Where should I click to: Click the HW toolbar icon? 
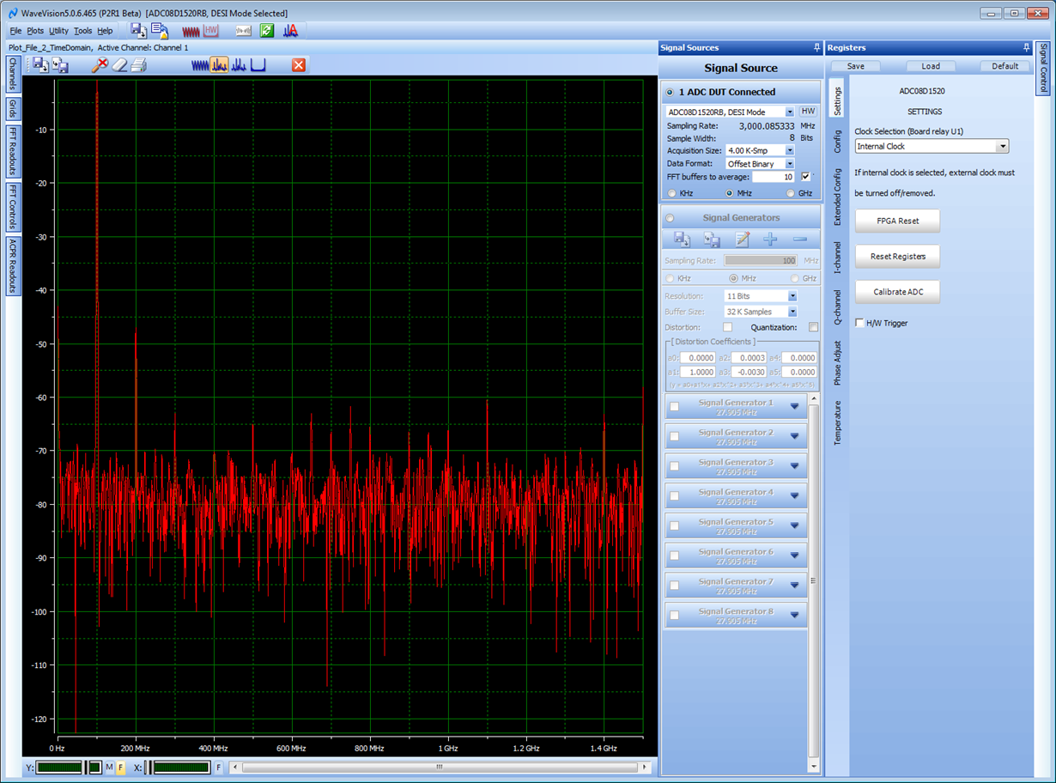[211, 30]
